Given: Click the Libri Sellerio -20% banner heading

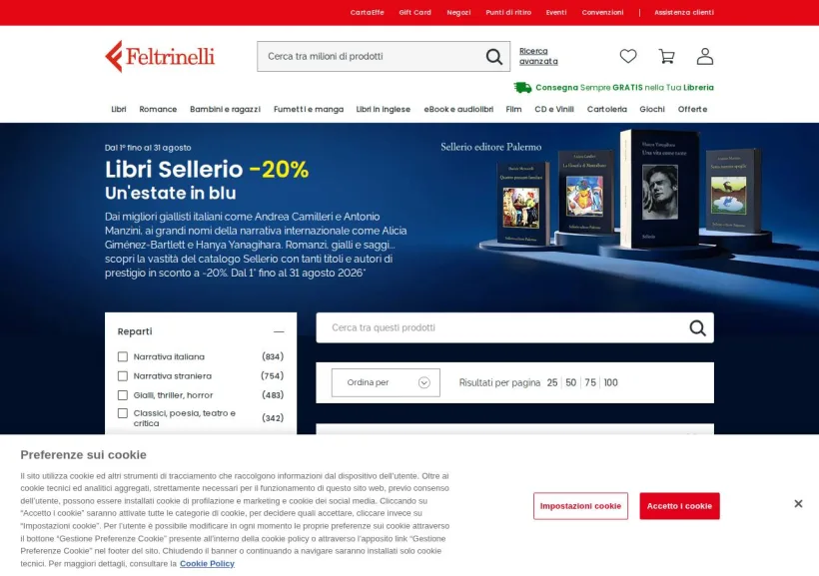Looking at the screenshot, I should (x=207, y=169).
